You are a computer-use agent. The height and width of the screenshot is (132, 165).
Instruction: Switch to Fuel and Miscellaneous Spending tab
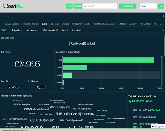point(104,24)
